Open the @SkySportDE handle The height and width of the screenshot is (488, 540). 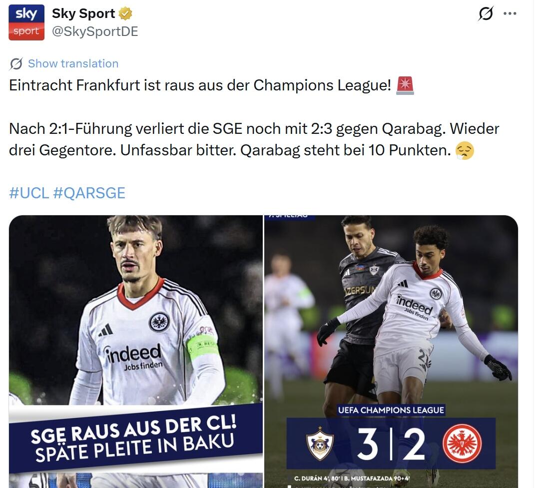tap(95, 31)
